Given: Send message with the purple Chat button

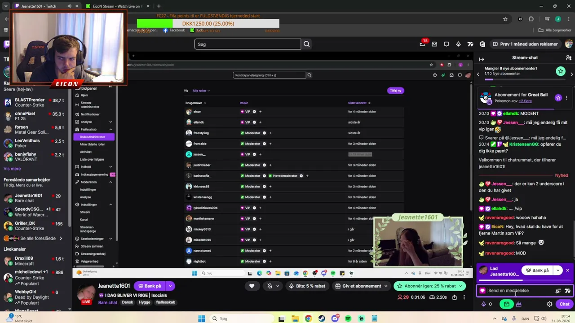Looking at the screenshot, I should [564, 304].
